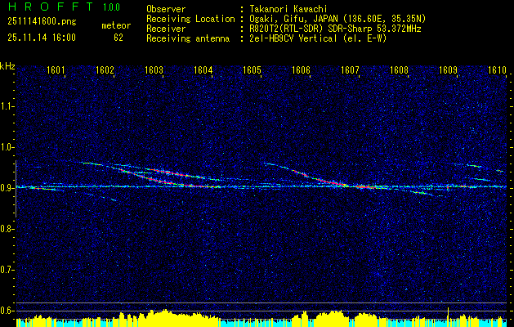Click time marker 1609
514x327 pixels.
pyautogui.click(x=448, y=70)
